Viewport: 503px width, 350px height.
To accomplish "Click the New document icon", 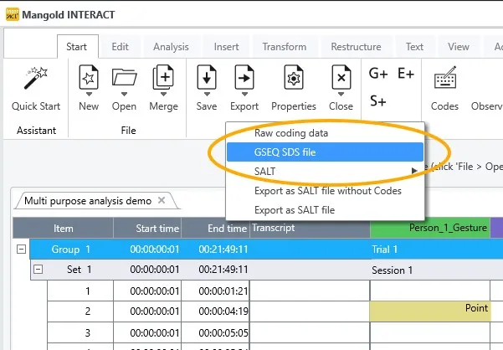I will pos(89,77).
